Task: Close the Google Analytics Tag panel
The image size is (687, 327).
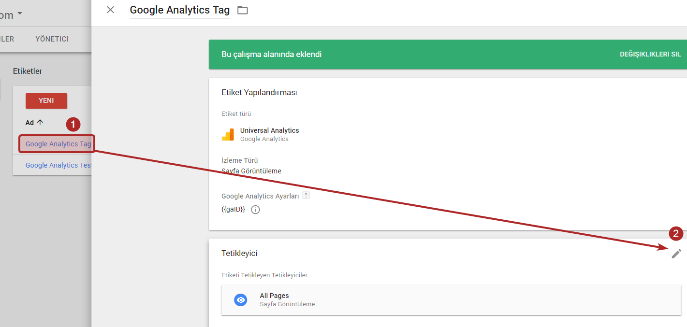Action: point(111,10)
